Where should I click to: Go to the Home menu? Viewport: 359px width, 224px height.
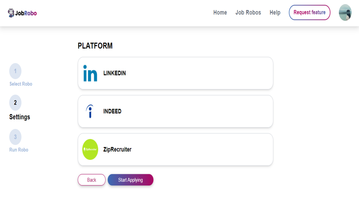pyautogui.click(x=220, y=13)
